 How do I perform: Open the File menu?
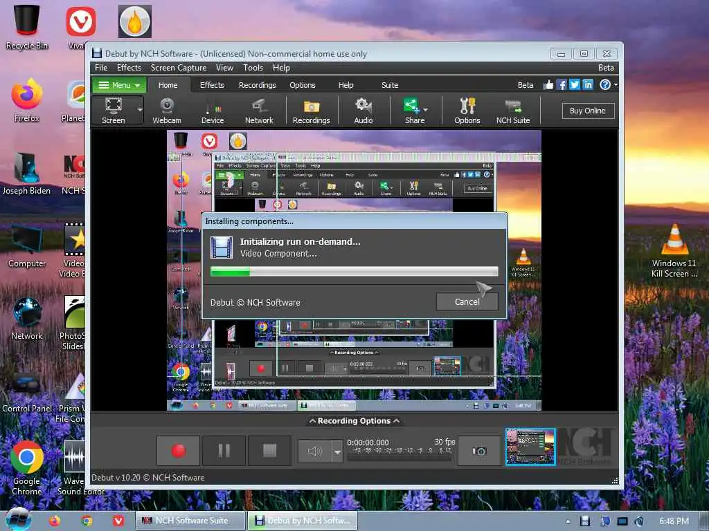click(101, 68)
